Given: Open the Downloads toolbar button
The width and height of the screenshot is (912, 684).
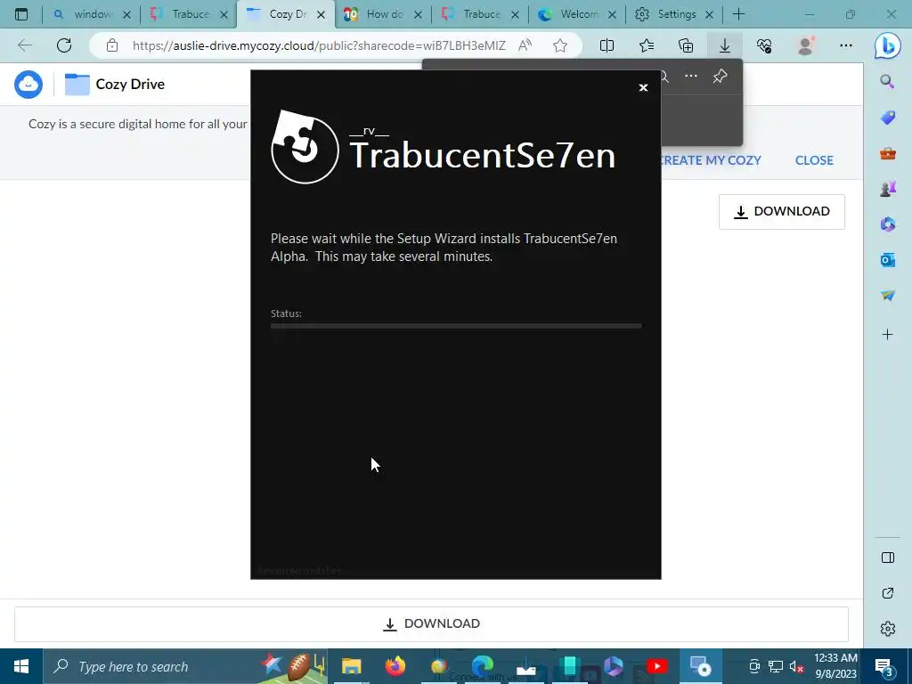Looking at the screenshot, I should pos(725,45).
